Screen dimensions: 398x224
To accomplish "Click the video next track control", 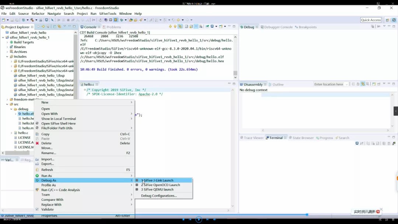I will (207, 220).
